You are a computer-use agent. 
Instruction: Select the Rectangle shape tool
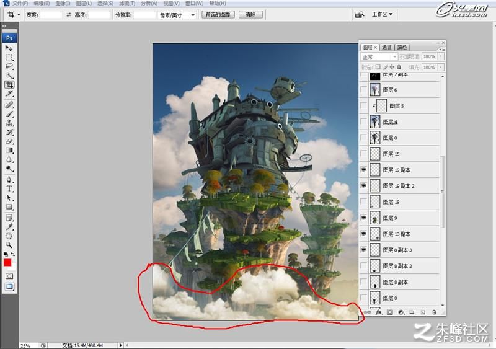tap(9, 207)
